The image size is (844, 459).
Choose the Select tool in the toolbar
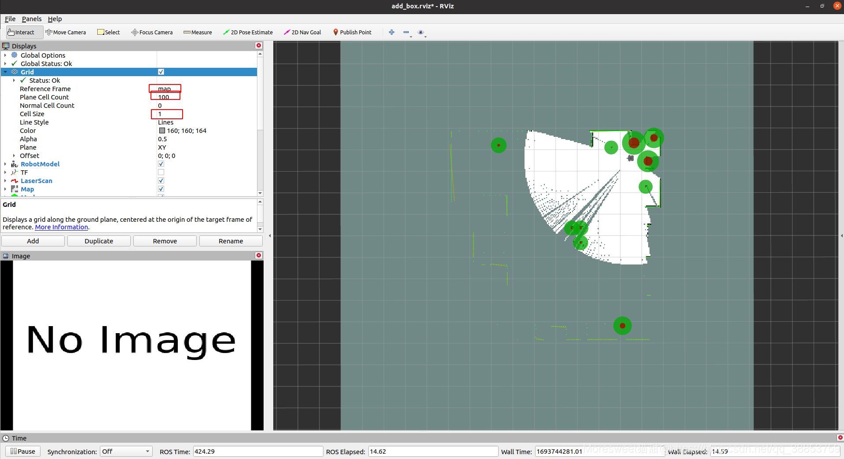pos(108,32)
